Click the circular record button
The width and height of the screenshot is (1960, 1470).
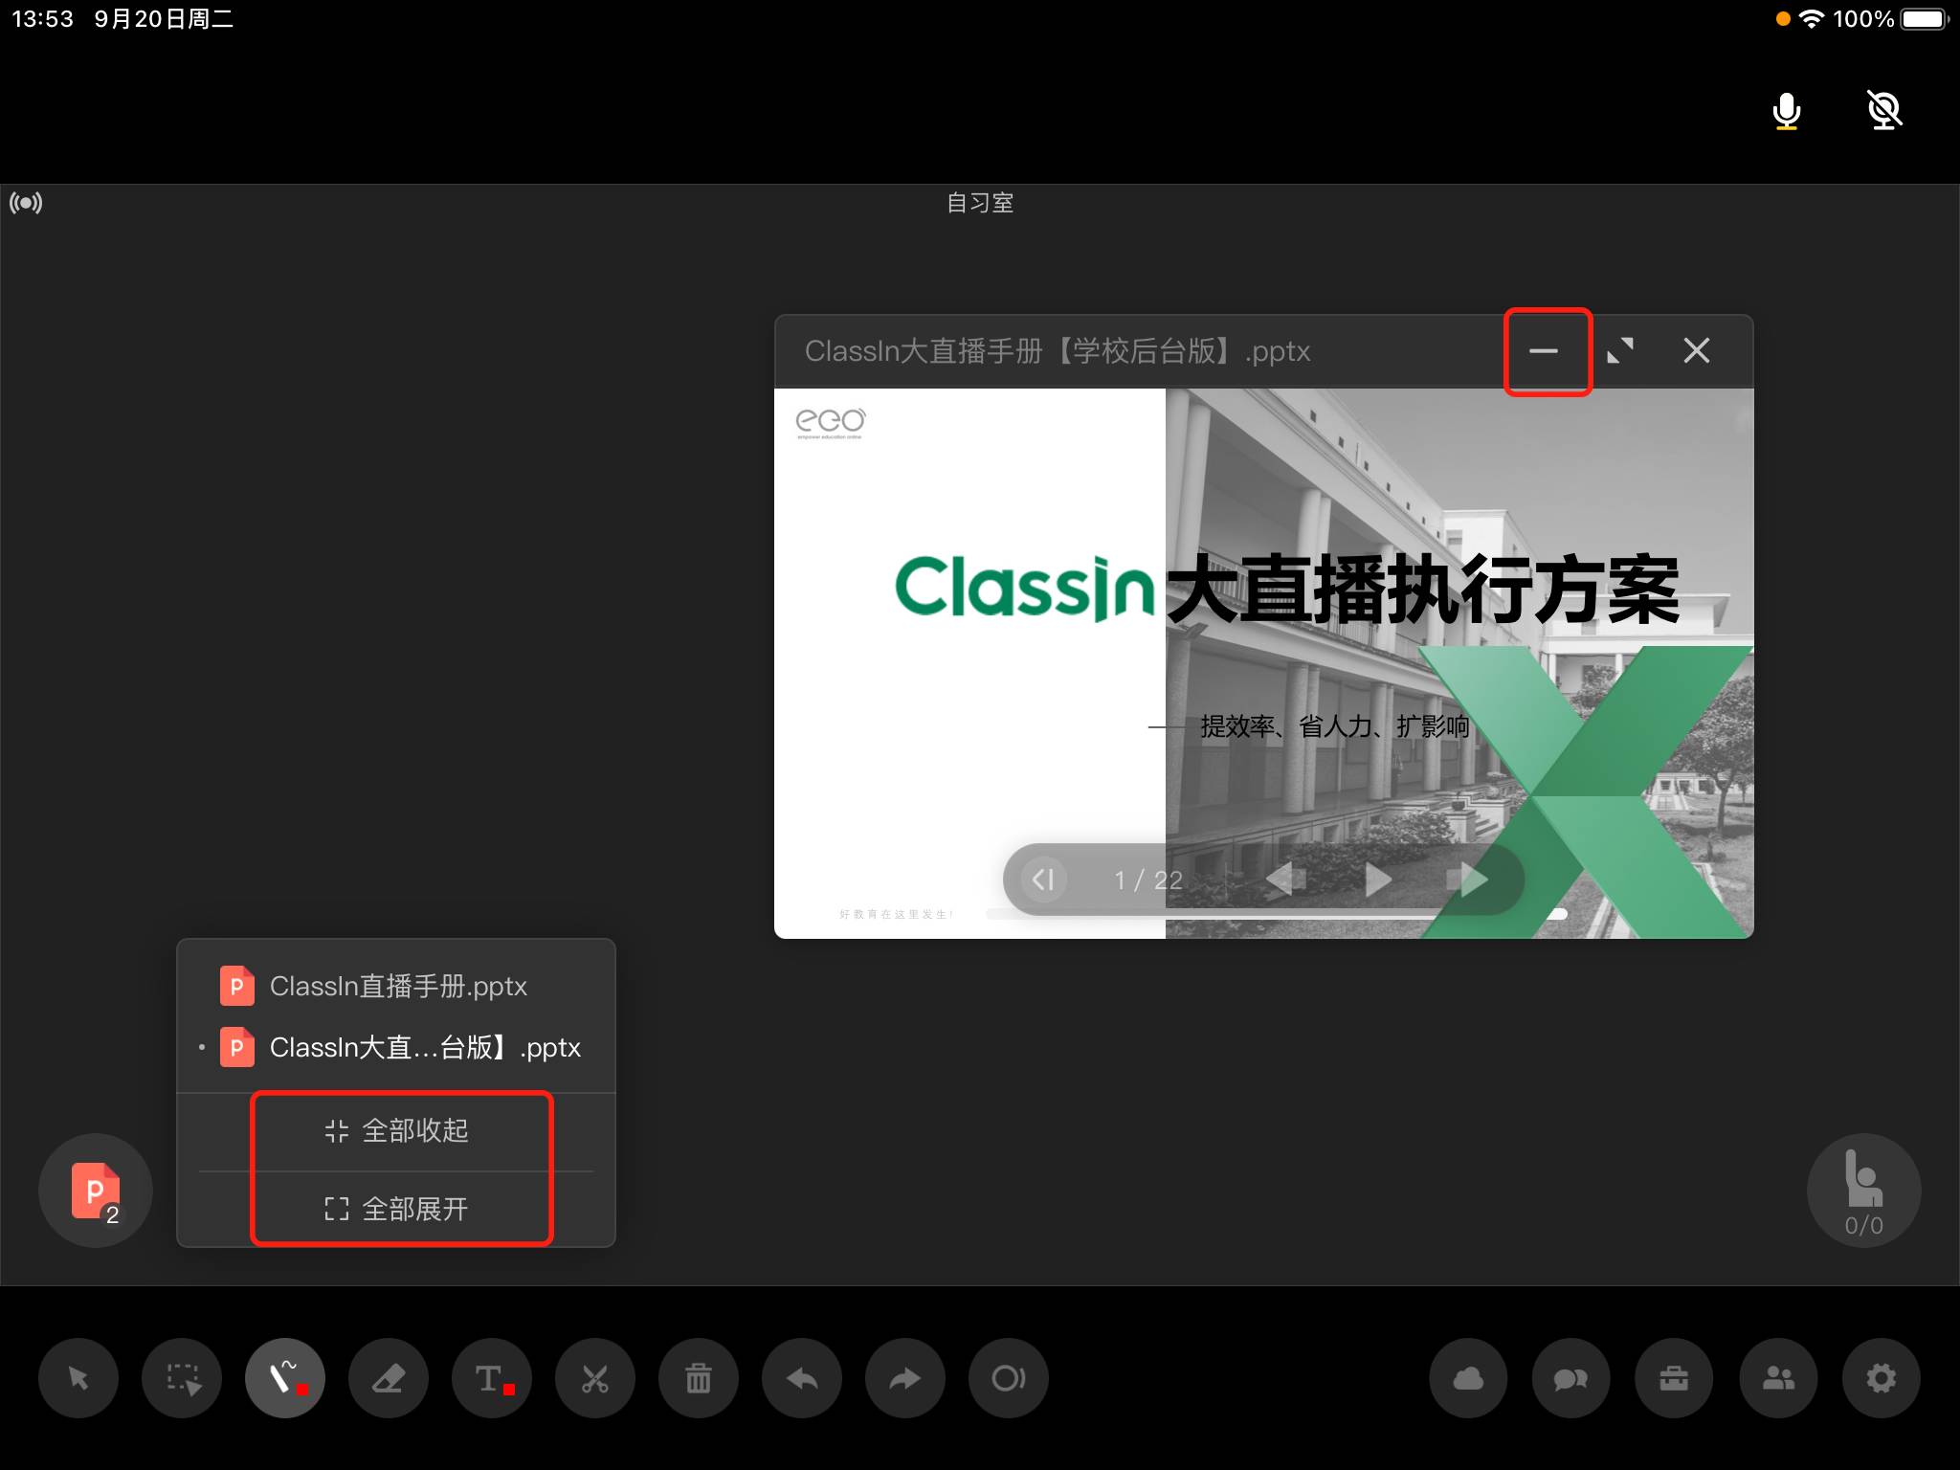coord(1009,1378)
